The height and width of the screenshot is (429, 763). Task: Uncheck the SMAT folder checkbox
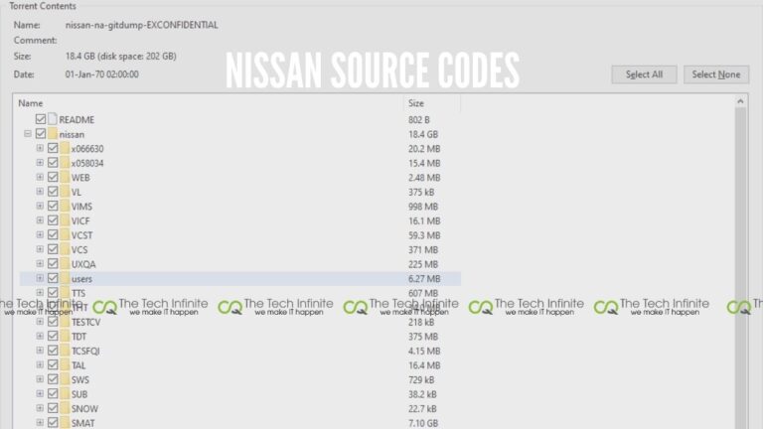tap(53, 423)
